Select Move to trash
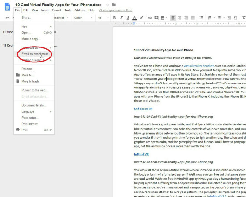 (x=34, y=81)
